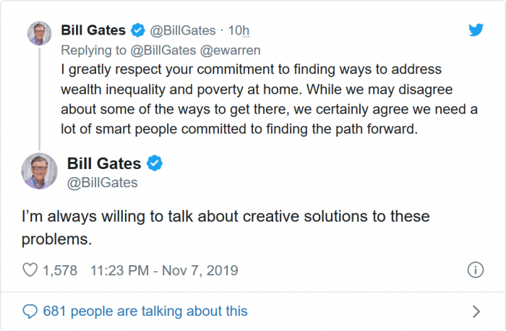This screenshot has height=331, width=506.
Task: Open the @BillGates handle under the large name
Action: tap(102, 183)
